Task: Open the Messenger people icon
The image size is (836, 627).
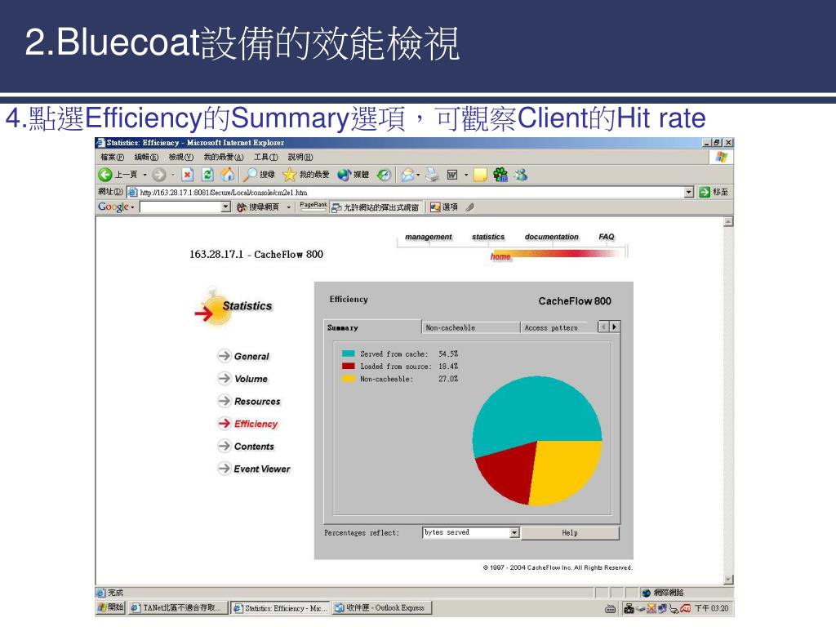Action: [521, 175]
